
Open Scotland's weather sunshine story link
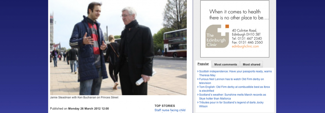232,96
